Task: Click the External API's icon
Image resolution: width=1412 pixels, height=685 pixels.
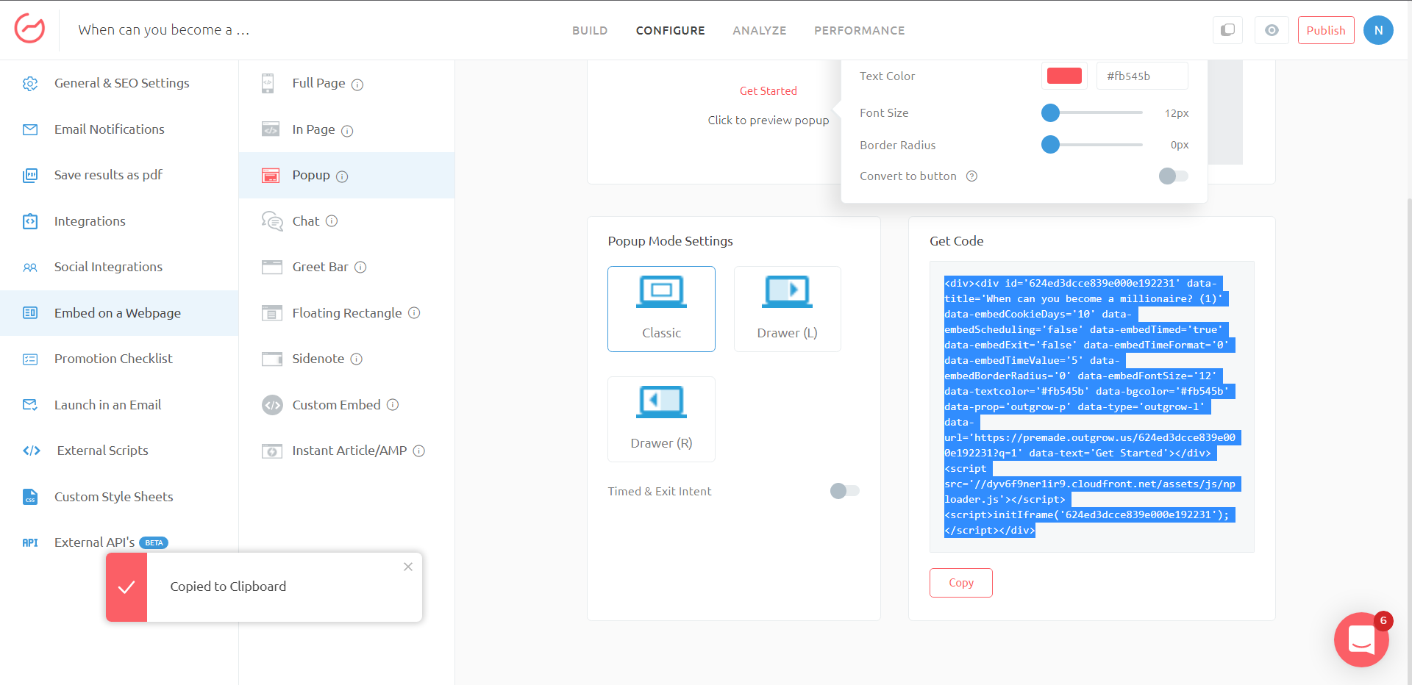Action: click(30, 543)
